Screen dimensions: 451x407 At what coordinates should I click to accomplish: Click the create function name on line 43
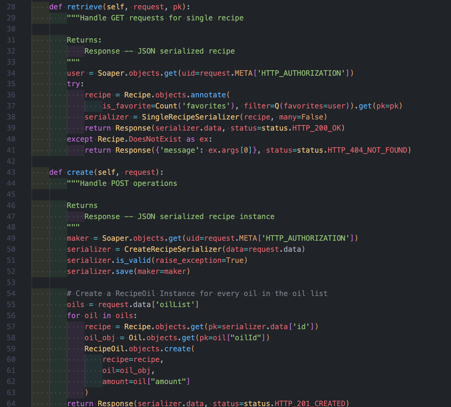(x=80, y=172)
